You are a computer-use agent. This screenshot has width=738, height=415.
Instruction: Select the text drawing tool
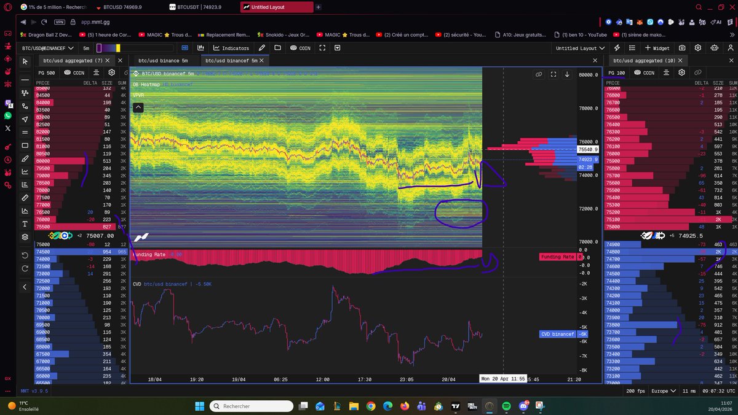[25, 224]
